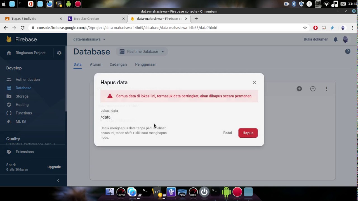
Task: Open ML Kit in the sidebar
Action: [x=21, y=121]
